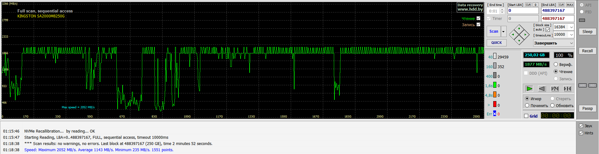This screenshot has width=599, height=154.
Task: Edit the red 488397167 LBA field
Action: coord(558,19)
